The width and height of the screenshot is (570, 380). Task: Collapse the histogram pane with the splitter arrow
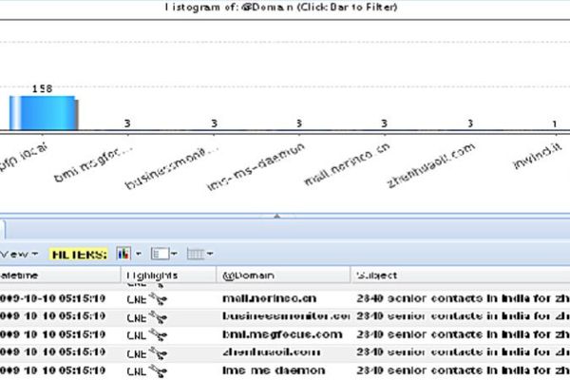pos(276,216)
